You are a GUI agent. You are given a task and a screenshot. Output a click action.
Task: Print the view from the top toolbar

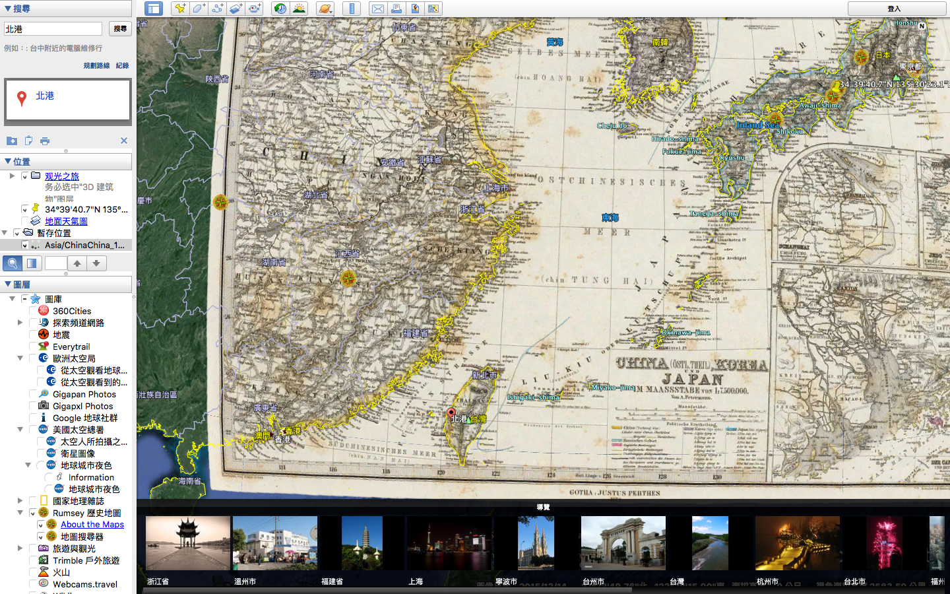396,9
